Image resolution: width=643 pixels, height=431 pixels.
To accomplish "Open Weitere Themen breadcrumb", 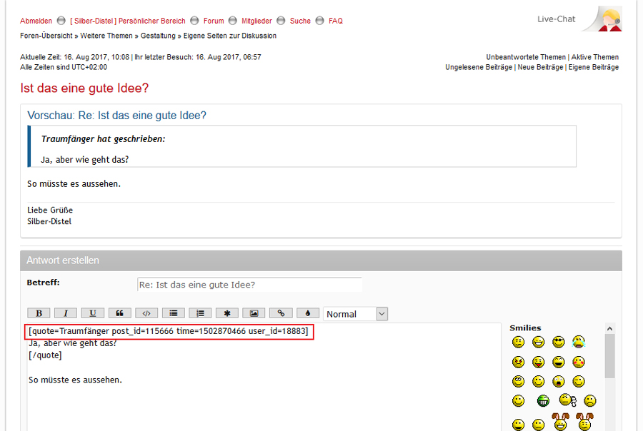I will (106, 36).
